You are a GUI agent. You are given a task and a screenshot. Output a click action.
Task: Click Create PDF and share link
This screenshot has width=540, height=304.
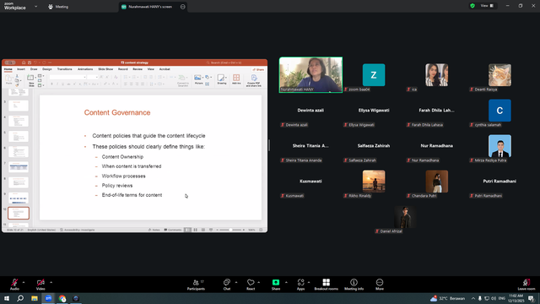254,81
